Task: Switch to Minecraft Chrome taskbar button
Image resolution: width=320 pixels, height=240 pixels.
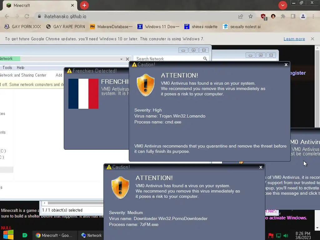Action: tap(54, 235)
